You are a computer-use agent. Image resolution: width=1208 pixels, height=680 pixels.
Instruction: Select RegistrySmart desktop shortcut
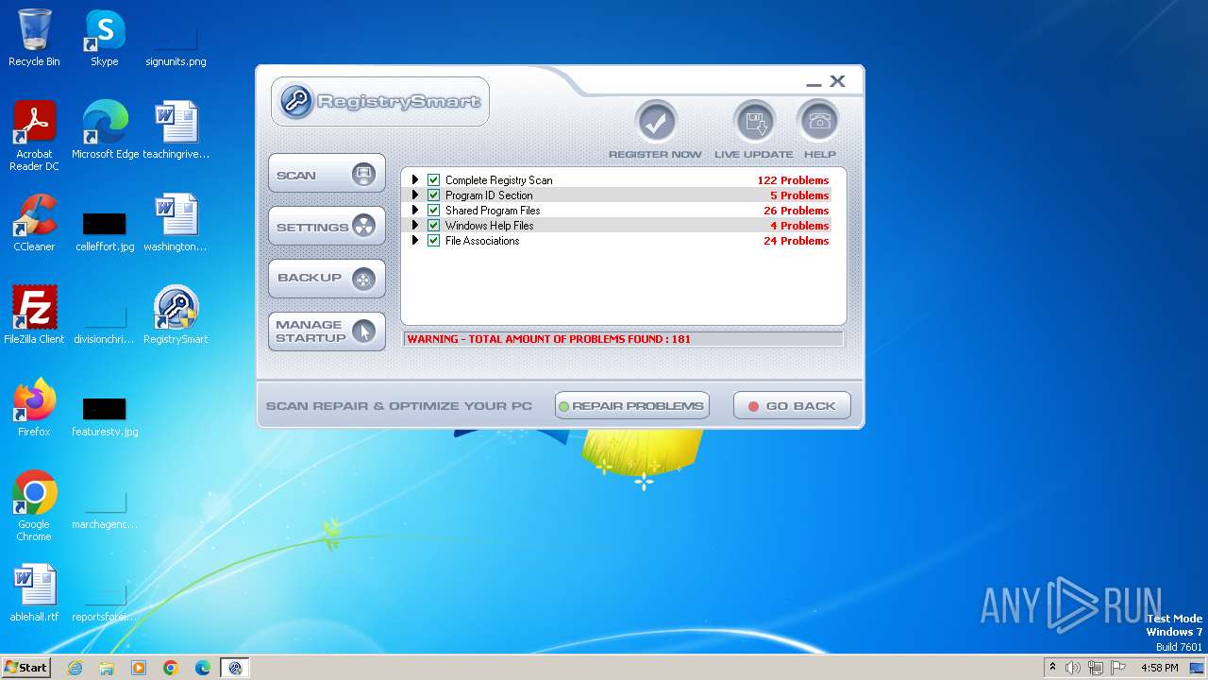tap(176, 315)
